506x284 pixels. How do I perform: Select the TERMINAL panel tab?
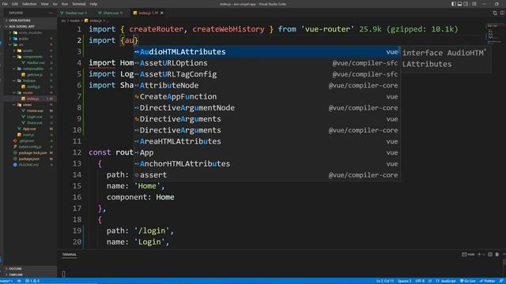click(x=70, y=254)
